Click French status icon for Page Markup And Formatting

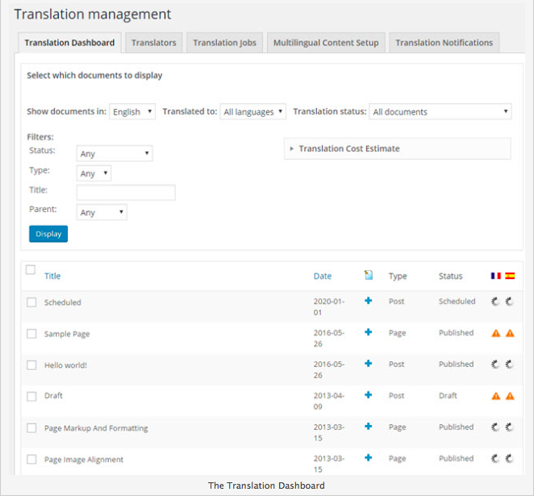pos(495,427)
